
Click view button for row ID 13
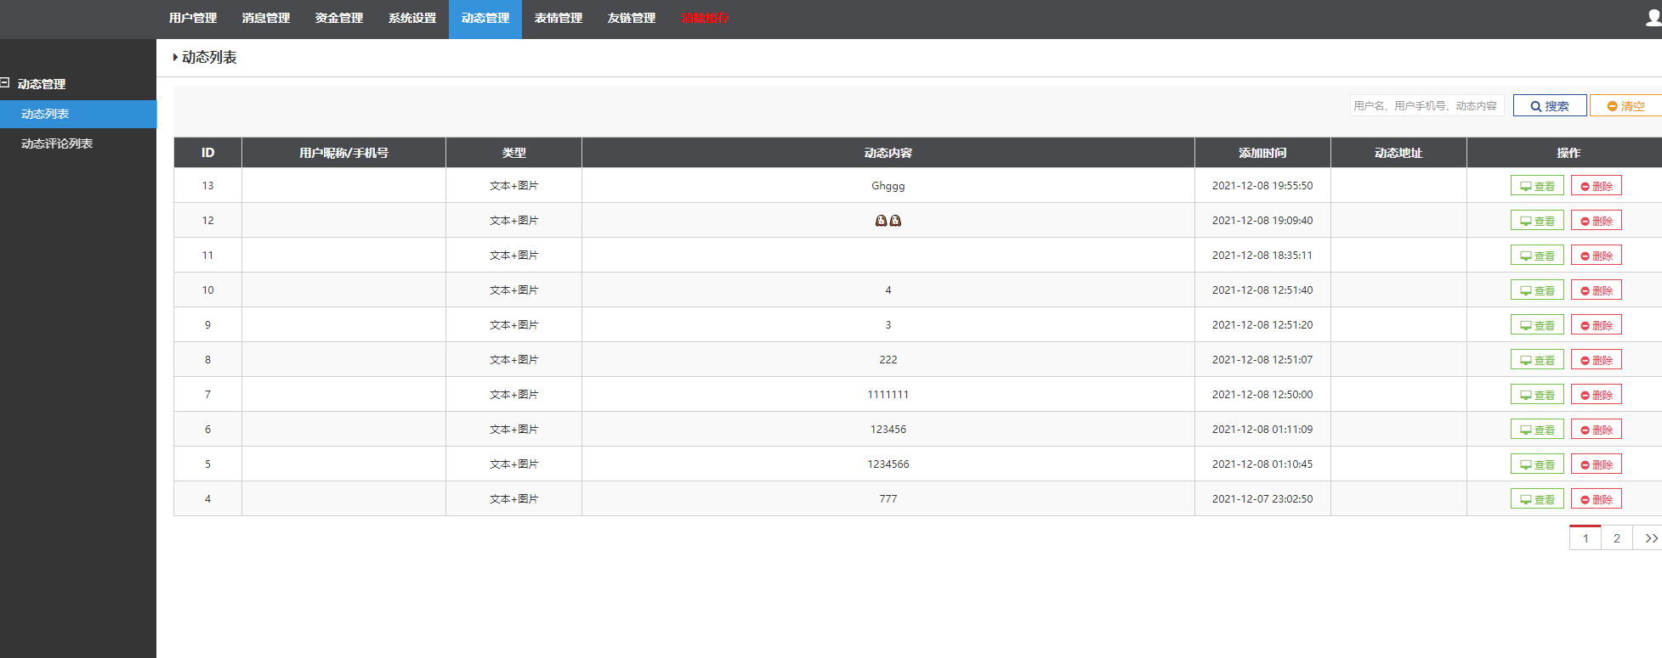coord(1536,186)
